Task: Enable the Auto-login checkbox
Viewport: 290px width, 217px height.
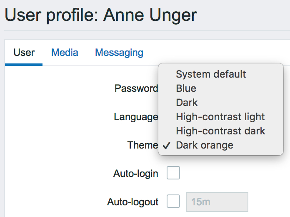Action: (173, 173)
